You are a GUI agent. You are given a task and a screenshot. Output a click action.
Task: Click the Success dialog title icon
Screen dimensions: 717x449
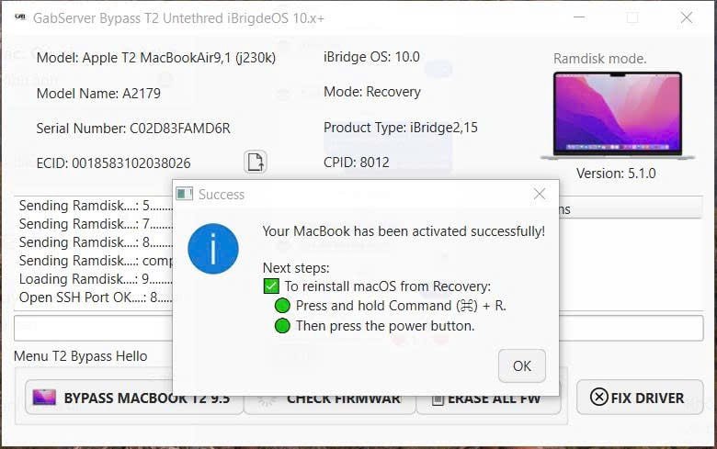point(184,194)
